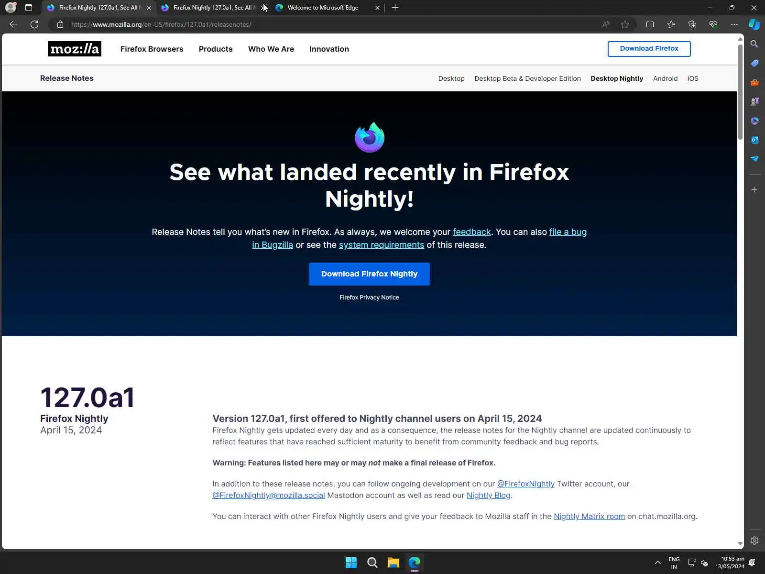Open the taskbar Search icon

click(372, 563)
